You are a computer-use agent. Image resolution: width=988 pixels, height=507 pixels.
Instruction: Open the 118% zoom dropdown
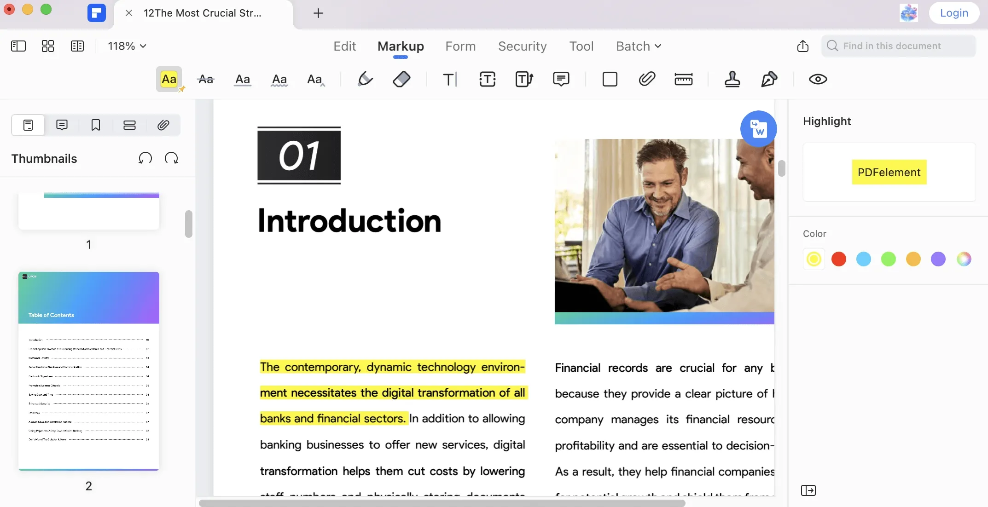(127, 46)
